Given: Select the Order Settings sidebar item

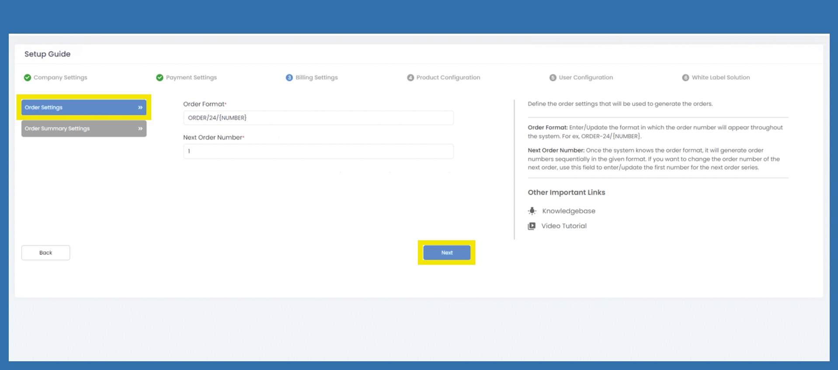Looking at the screenshot, I should 44,108.
